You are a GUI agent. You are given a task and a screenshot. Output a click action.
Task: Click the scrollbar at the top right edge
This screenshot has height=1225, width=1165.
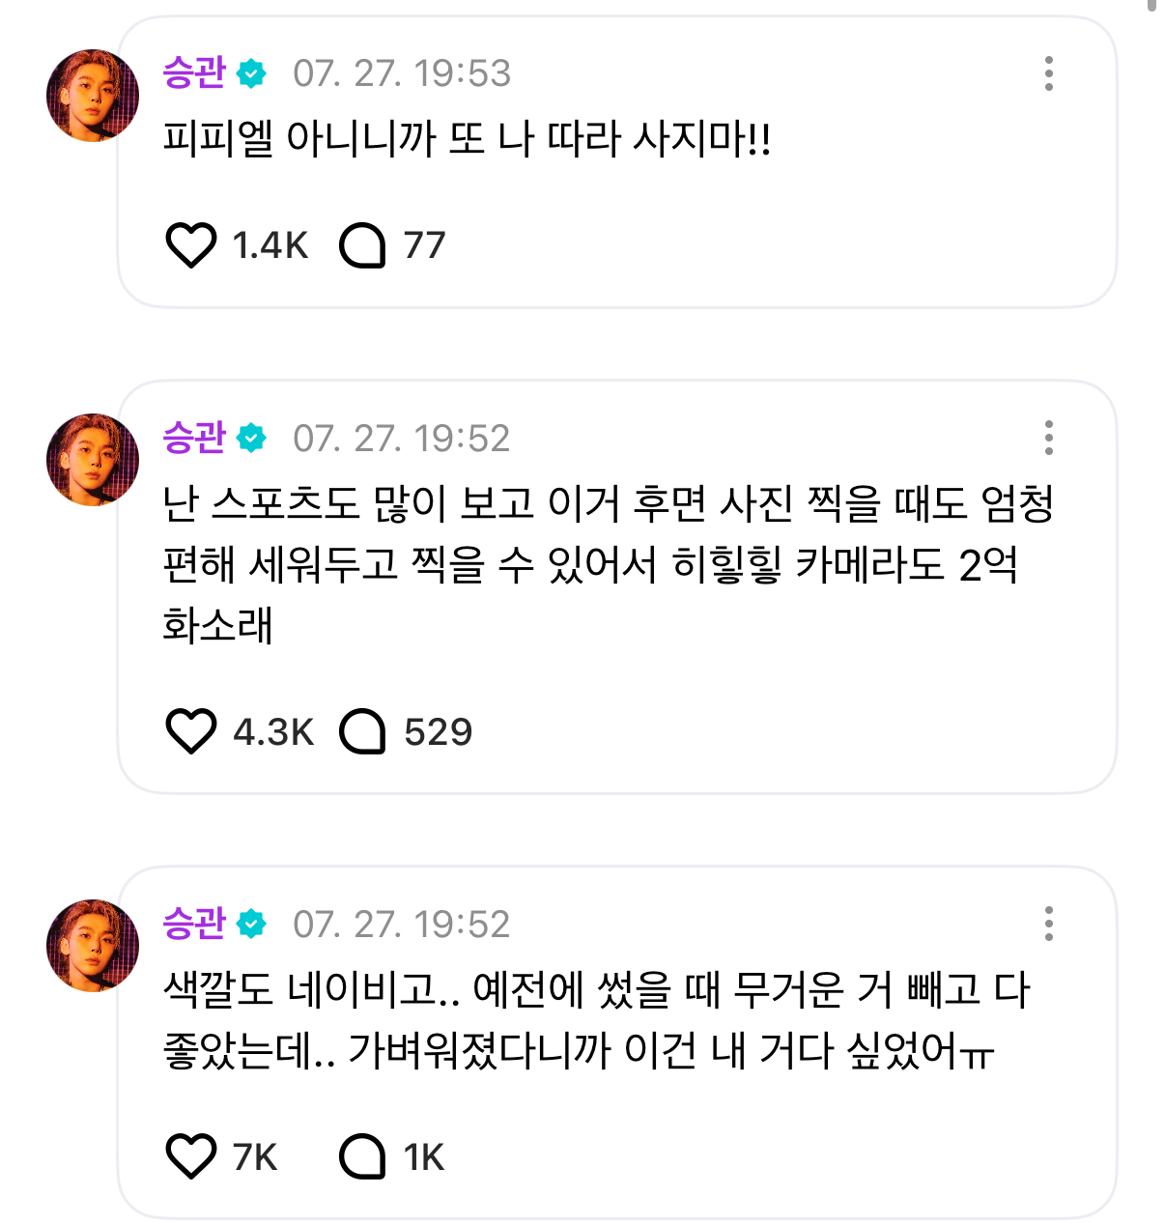(x=1151, y=6)
